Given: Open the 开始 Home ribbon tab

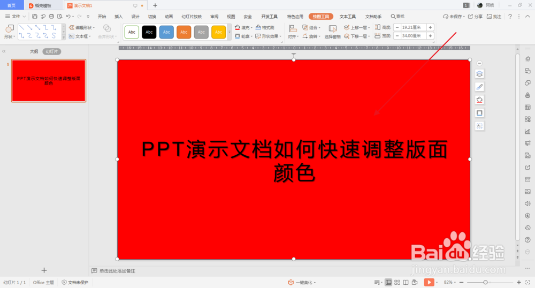Looking at the screenshot, I should coord(102,17).
